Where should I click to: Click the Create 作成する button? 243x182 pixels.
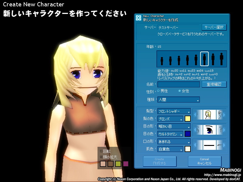pyautogui.click(x=160, y=161)
